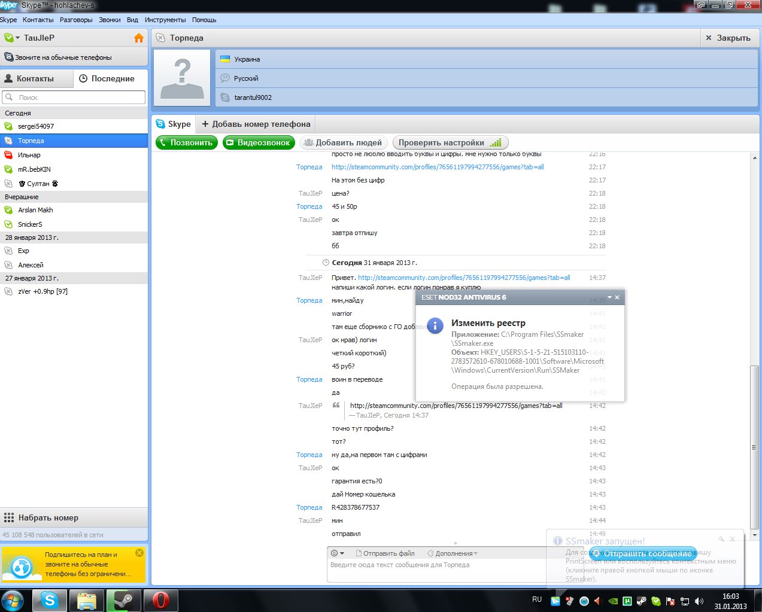Viewport: 762px width, 612px height.
Task: Click Отправить файл in message toolbar
Action: 385,553
